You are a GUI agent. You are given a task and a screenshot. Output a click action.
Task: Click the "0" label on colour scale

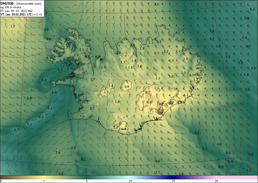[1, 181]
